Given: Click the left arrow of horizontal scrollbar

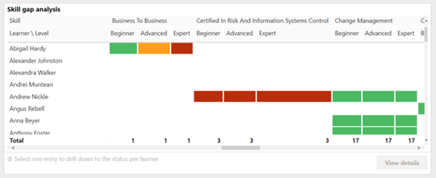Looking at the screenshot, I should click(x=13, y=148).
